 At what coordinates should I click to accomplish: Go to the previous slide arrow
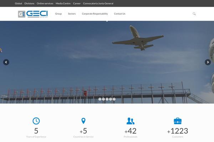click(6, 62)
